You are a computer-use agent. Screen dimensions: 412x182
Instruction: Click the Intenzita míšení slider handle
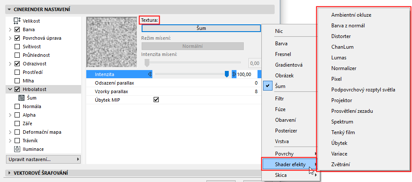(147, 63)
